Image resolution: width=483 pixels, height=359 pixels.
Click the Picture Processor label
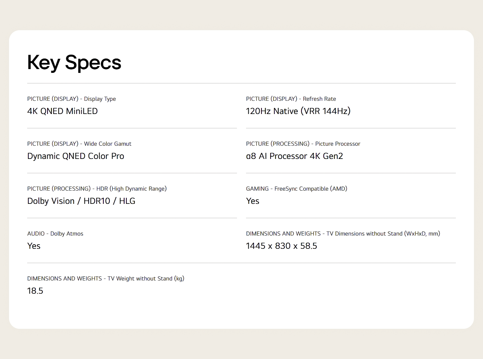pyautogui.click(x=303, y=144)
